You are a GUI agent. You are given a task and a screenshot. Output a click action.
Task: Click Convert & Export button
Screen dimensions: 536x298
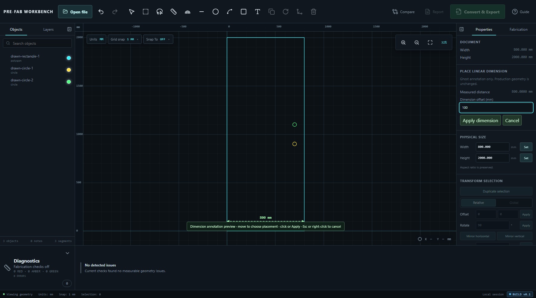(477, 12)
